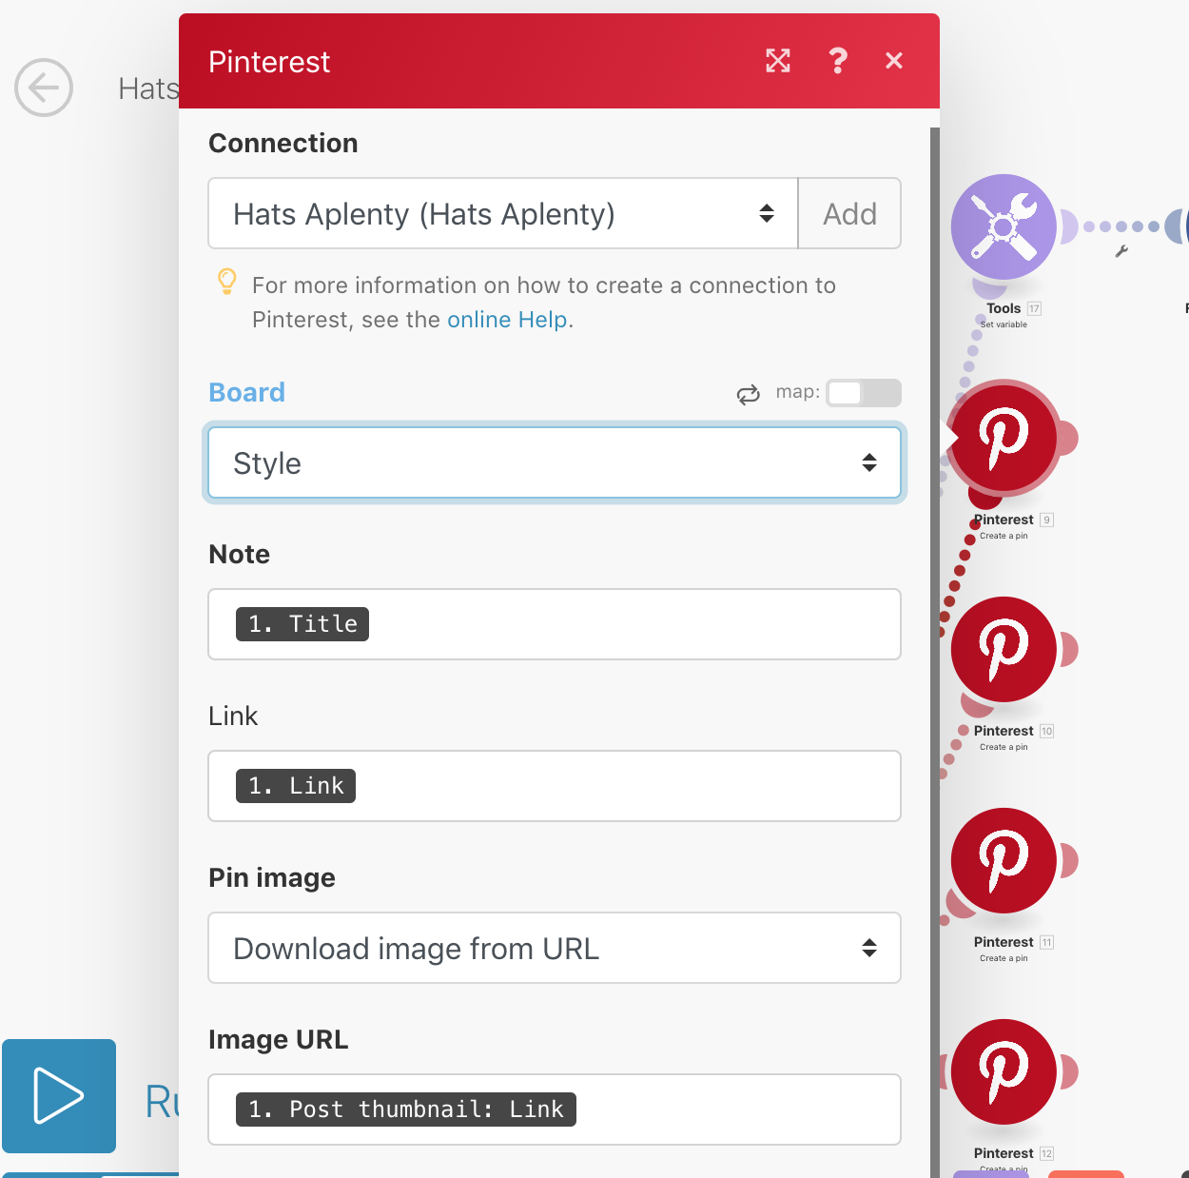Open the online Help link
Image resolution: width=1189 pixels, height=1178 pixels.
point(507,320)
